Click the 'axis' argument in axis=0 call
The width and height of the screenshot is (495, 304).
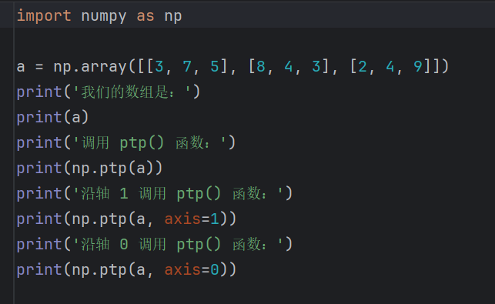tap(182, 269)
